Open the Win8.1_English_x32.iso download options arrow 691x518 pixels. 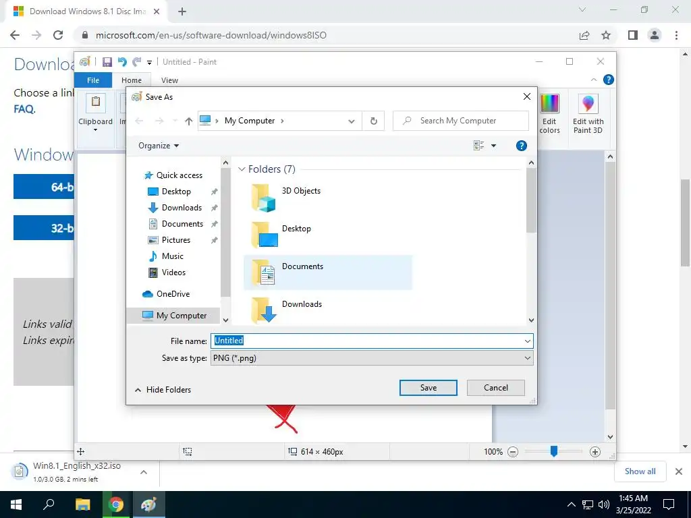tap(144, 471)
